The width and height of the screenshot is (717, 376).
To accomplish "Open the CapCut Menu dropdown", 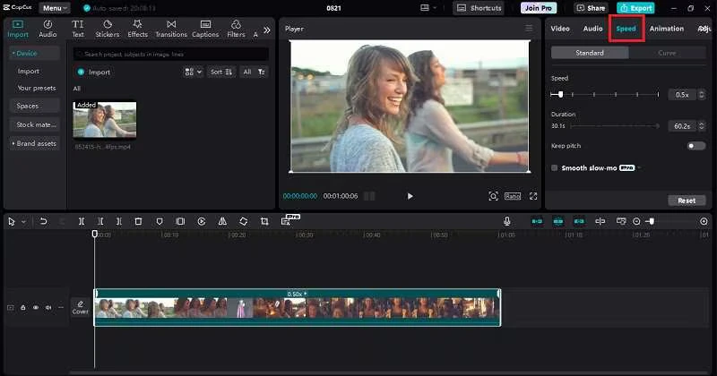I will [x=55, y=8].
